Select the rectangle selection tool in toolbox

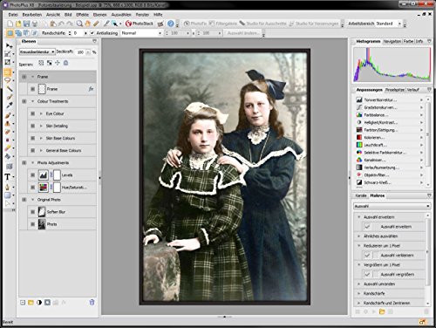coord(8,72)
